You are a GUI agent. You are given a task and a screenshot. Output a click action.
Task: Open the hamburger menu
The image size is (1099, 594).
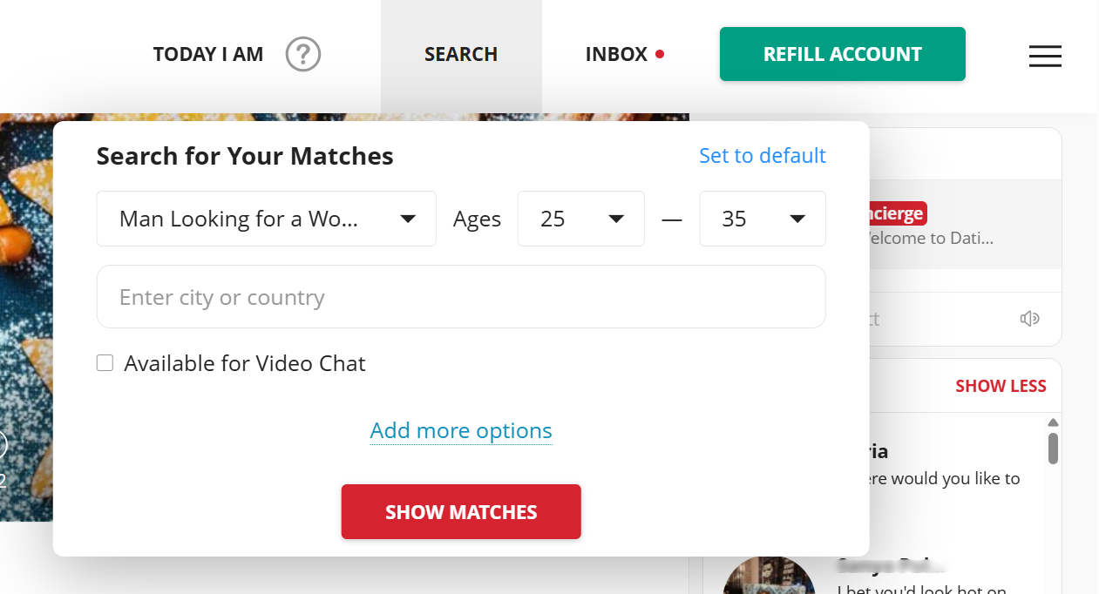click(1045, 56)
